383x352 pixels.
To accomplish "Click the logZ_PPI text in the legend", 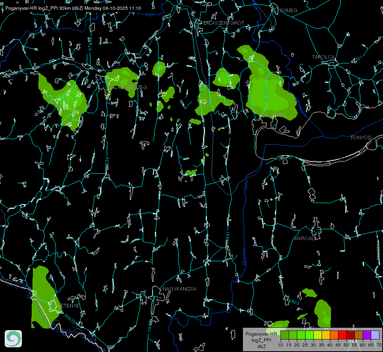I will [x=261, y=340].
